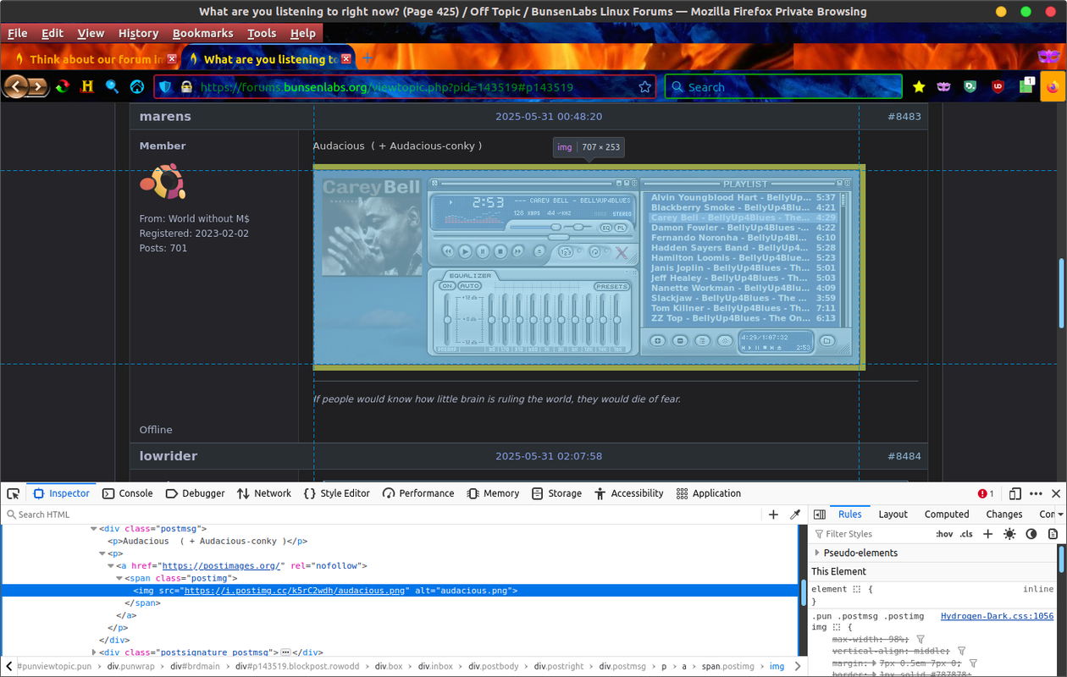
Task: Follow the https://postimages.org/ href link in markup
Action: (x=222, y=566)
